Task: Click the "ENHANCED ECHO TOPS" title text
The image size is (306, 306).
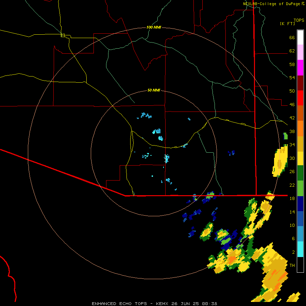Action: pos(119,304)
